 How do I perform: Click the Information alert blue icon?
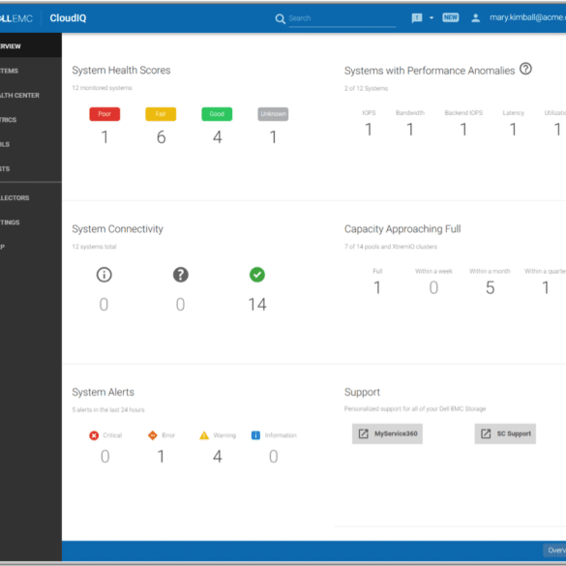pyautogui.click(x=255, y=435)
